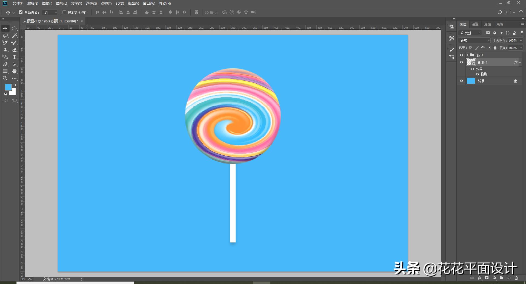526x284 pixels.
Task: Activate the Horizontal Type tool
Action: [15, 57]
